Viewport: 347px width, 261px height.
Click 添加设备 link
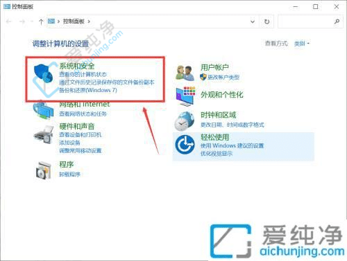[69, 143]
